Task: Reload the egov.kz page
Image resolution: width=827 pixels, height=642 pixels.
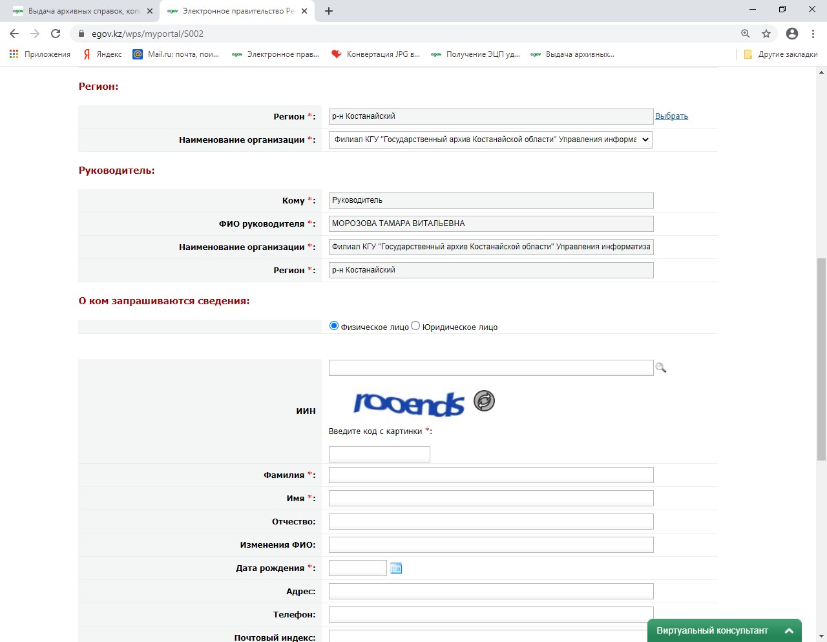Action: (x=56, y=34)
